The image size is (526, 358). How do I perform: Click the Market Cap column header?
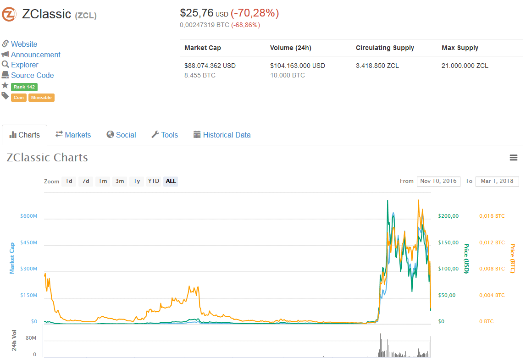pos(203,48)
